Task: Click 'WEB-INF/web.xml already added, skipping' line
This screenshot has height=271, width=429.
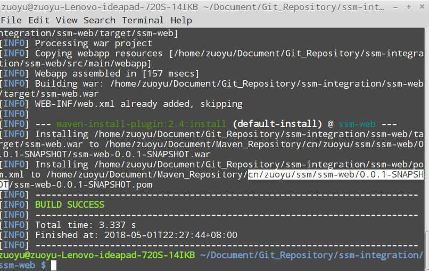Action: [x=139, y=104]
